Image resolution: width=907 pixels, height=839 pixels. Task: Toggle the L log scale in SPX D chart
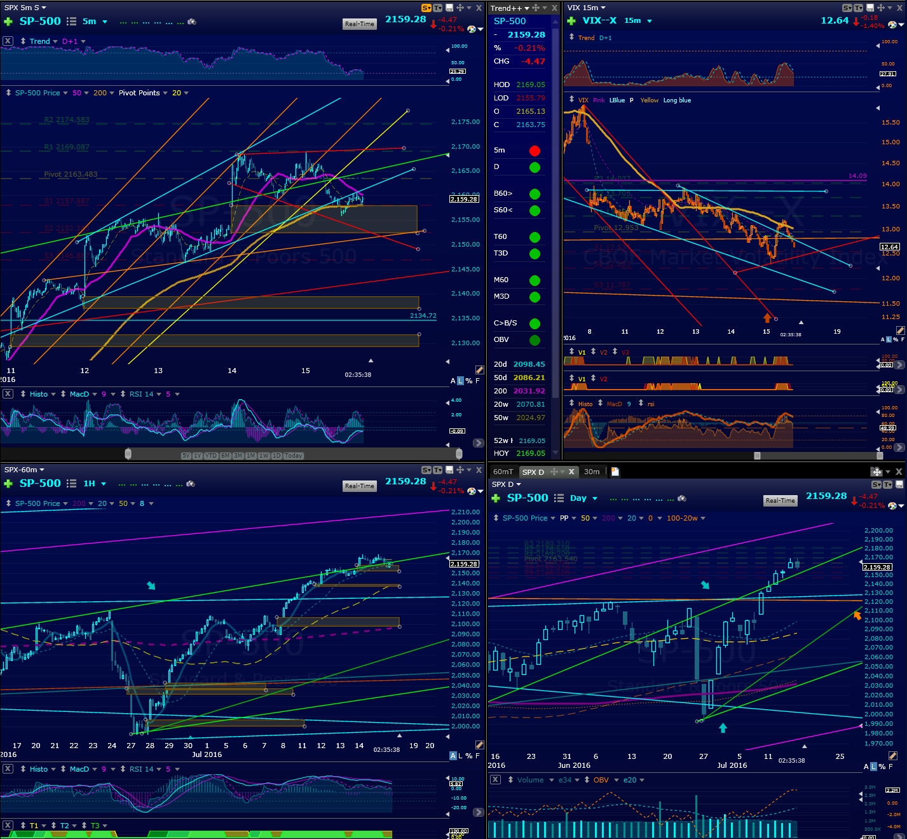click(x=874, y=767)
